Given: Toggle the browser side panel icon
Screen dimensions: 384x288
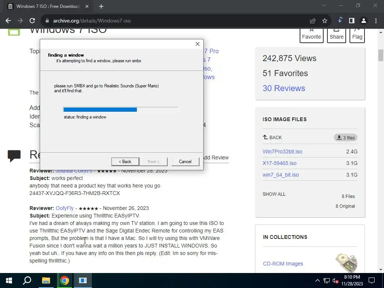Looking at the screenshot, I should tap(352, 21).
